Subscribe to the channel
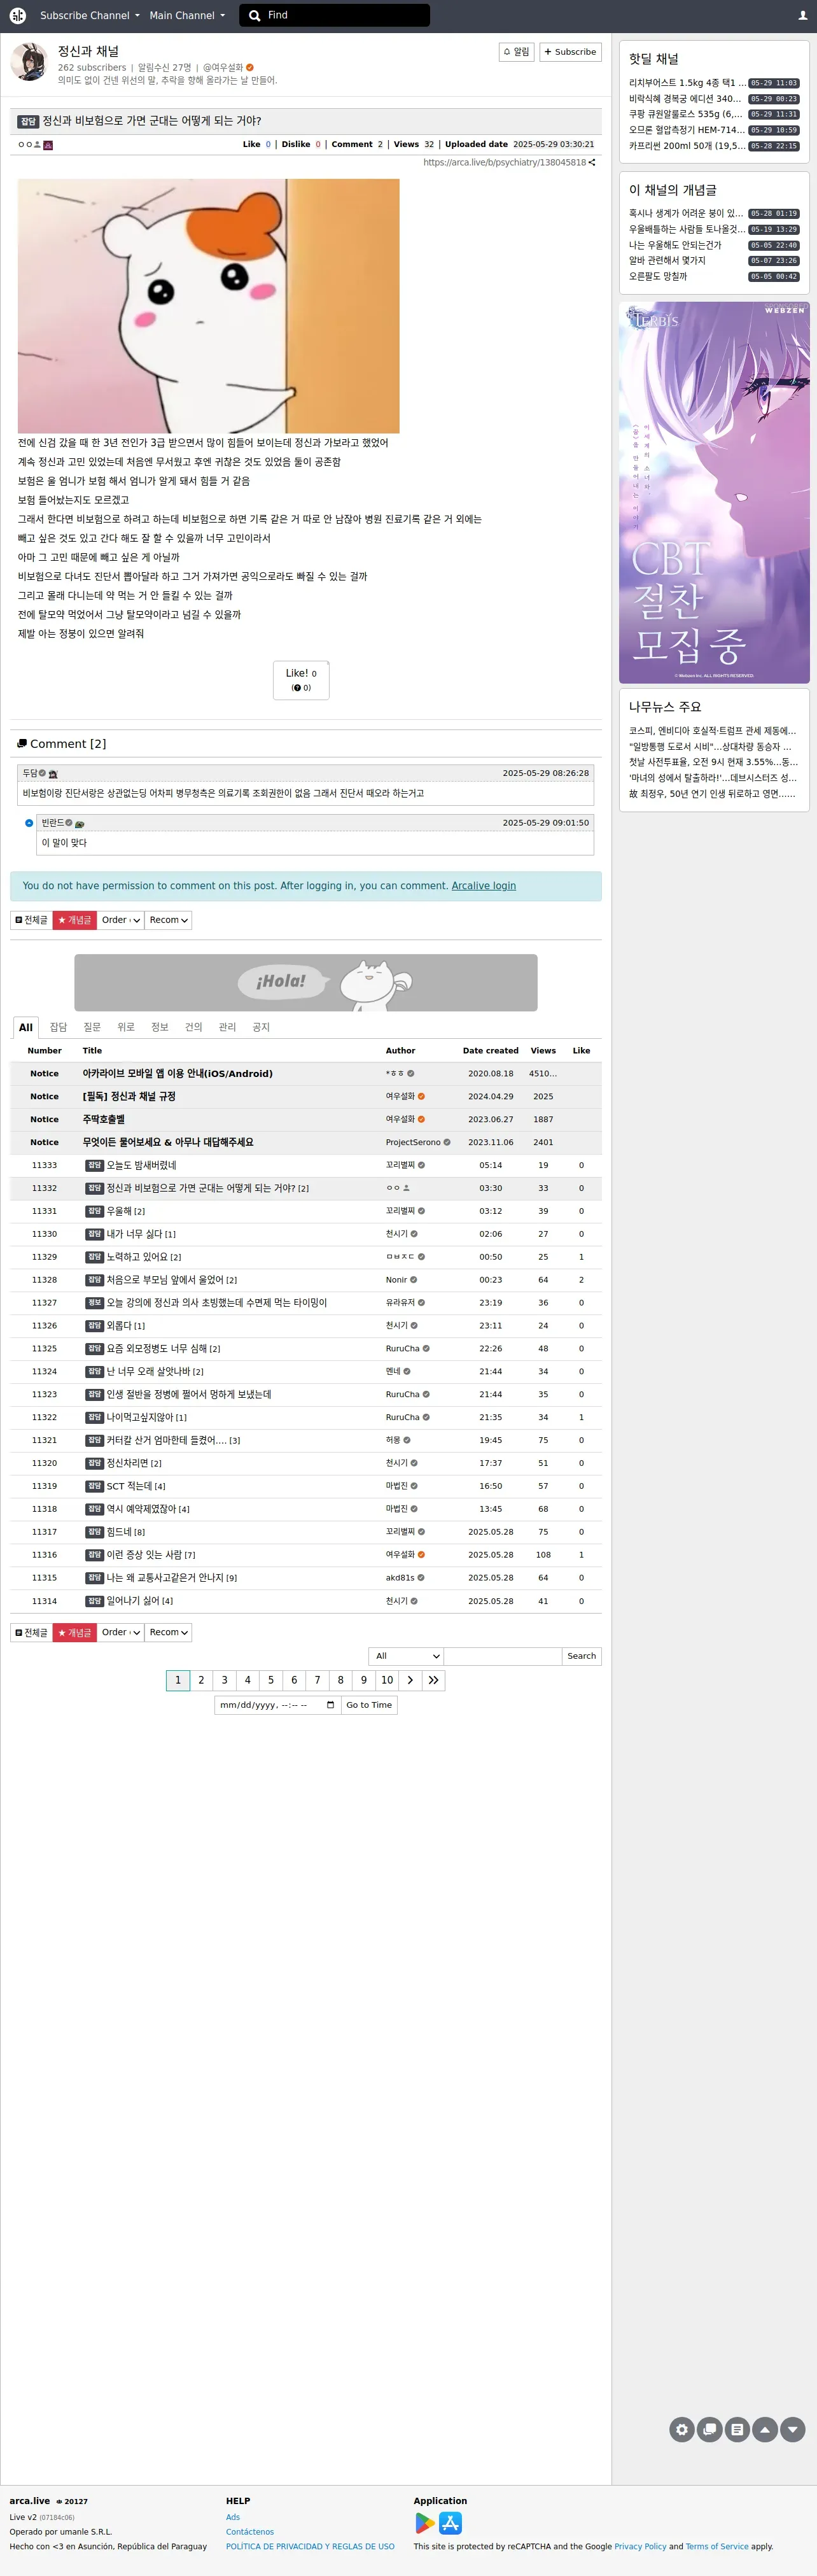This screenshot has height=2576, width=817. pos(570,52)
